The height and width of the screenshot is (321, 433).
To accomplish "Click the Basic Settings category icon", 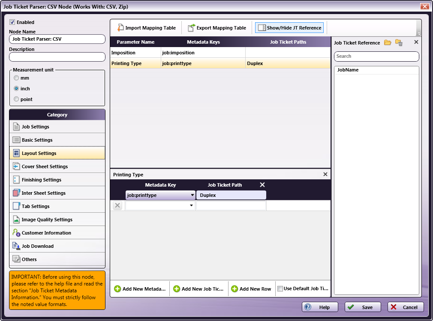I will click(x=16, y=140).
